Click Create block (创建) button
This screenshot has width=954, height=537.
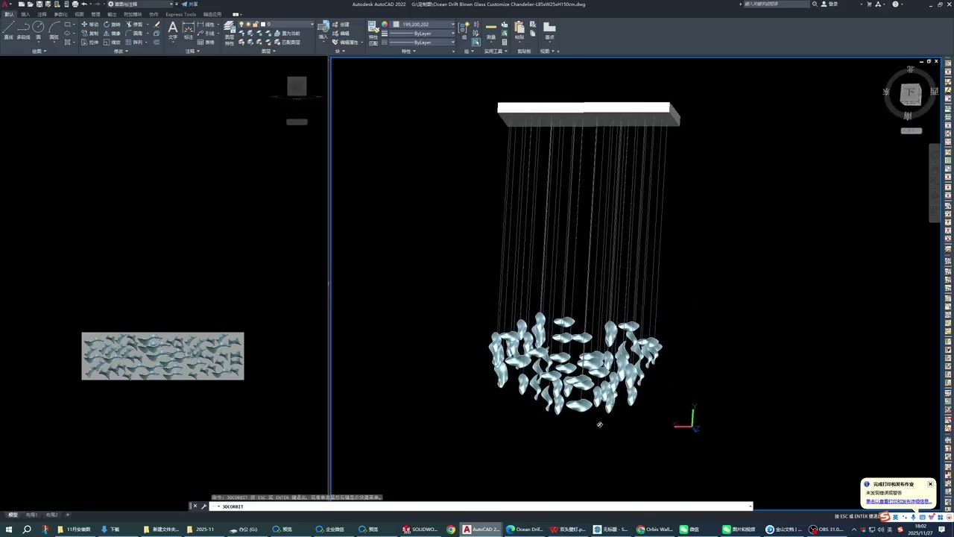(x=341, y=25)
